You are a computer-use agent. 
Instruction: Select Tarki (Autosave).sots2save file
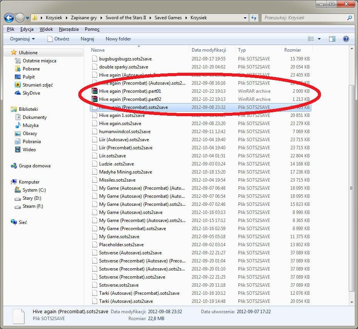click(201, 301)
